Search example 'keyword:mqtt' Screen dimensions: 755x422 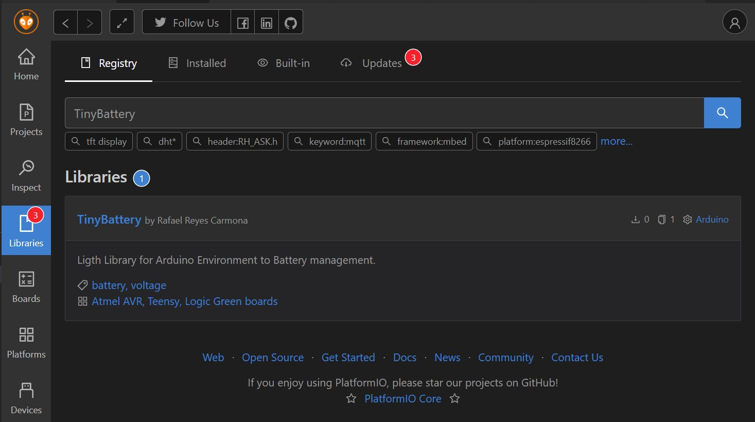[329, 141]
